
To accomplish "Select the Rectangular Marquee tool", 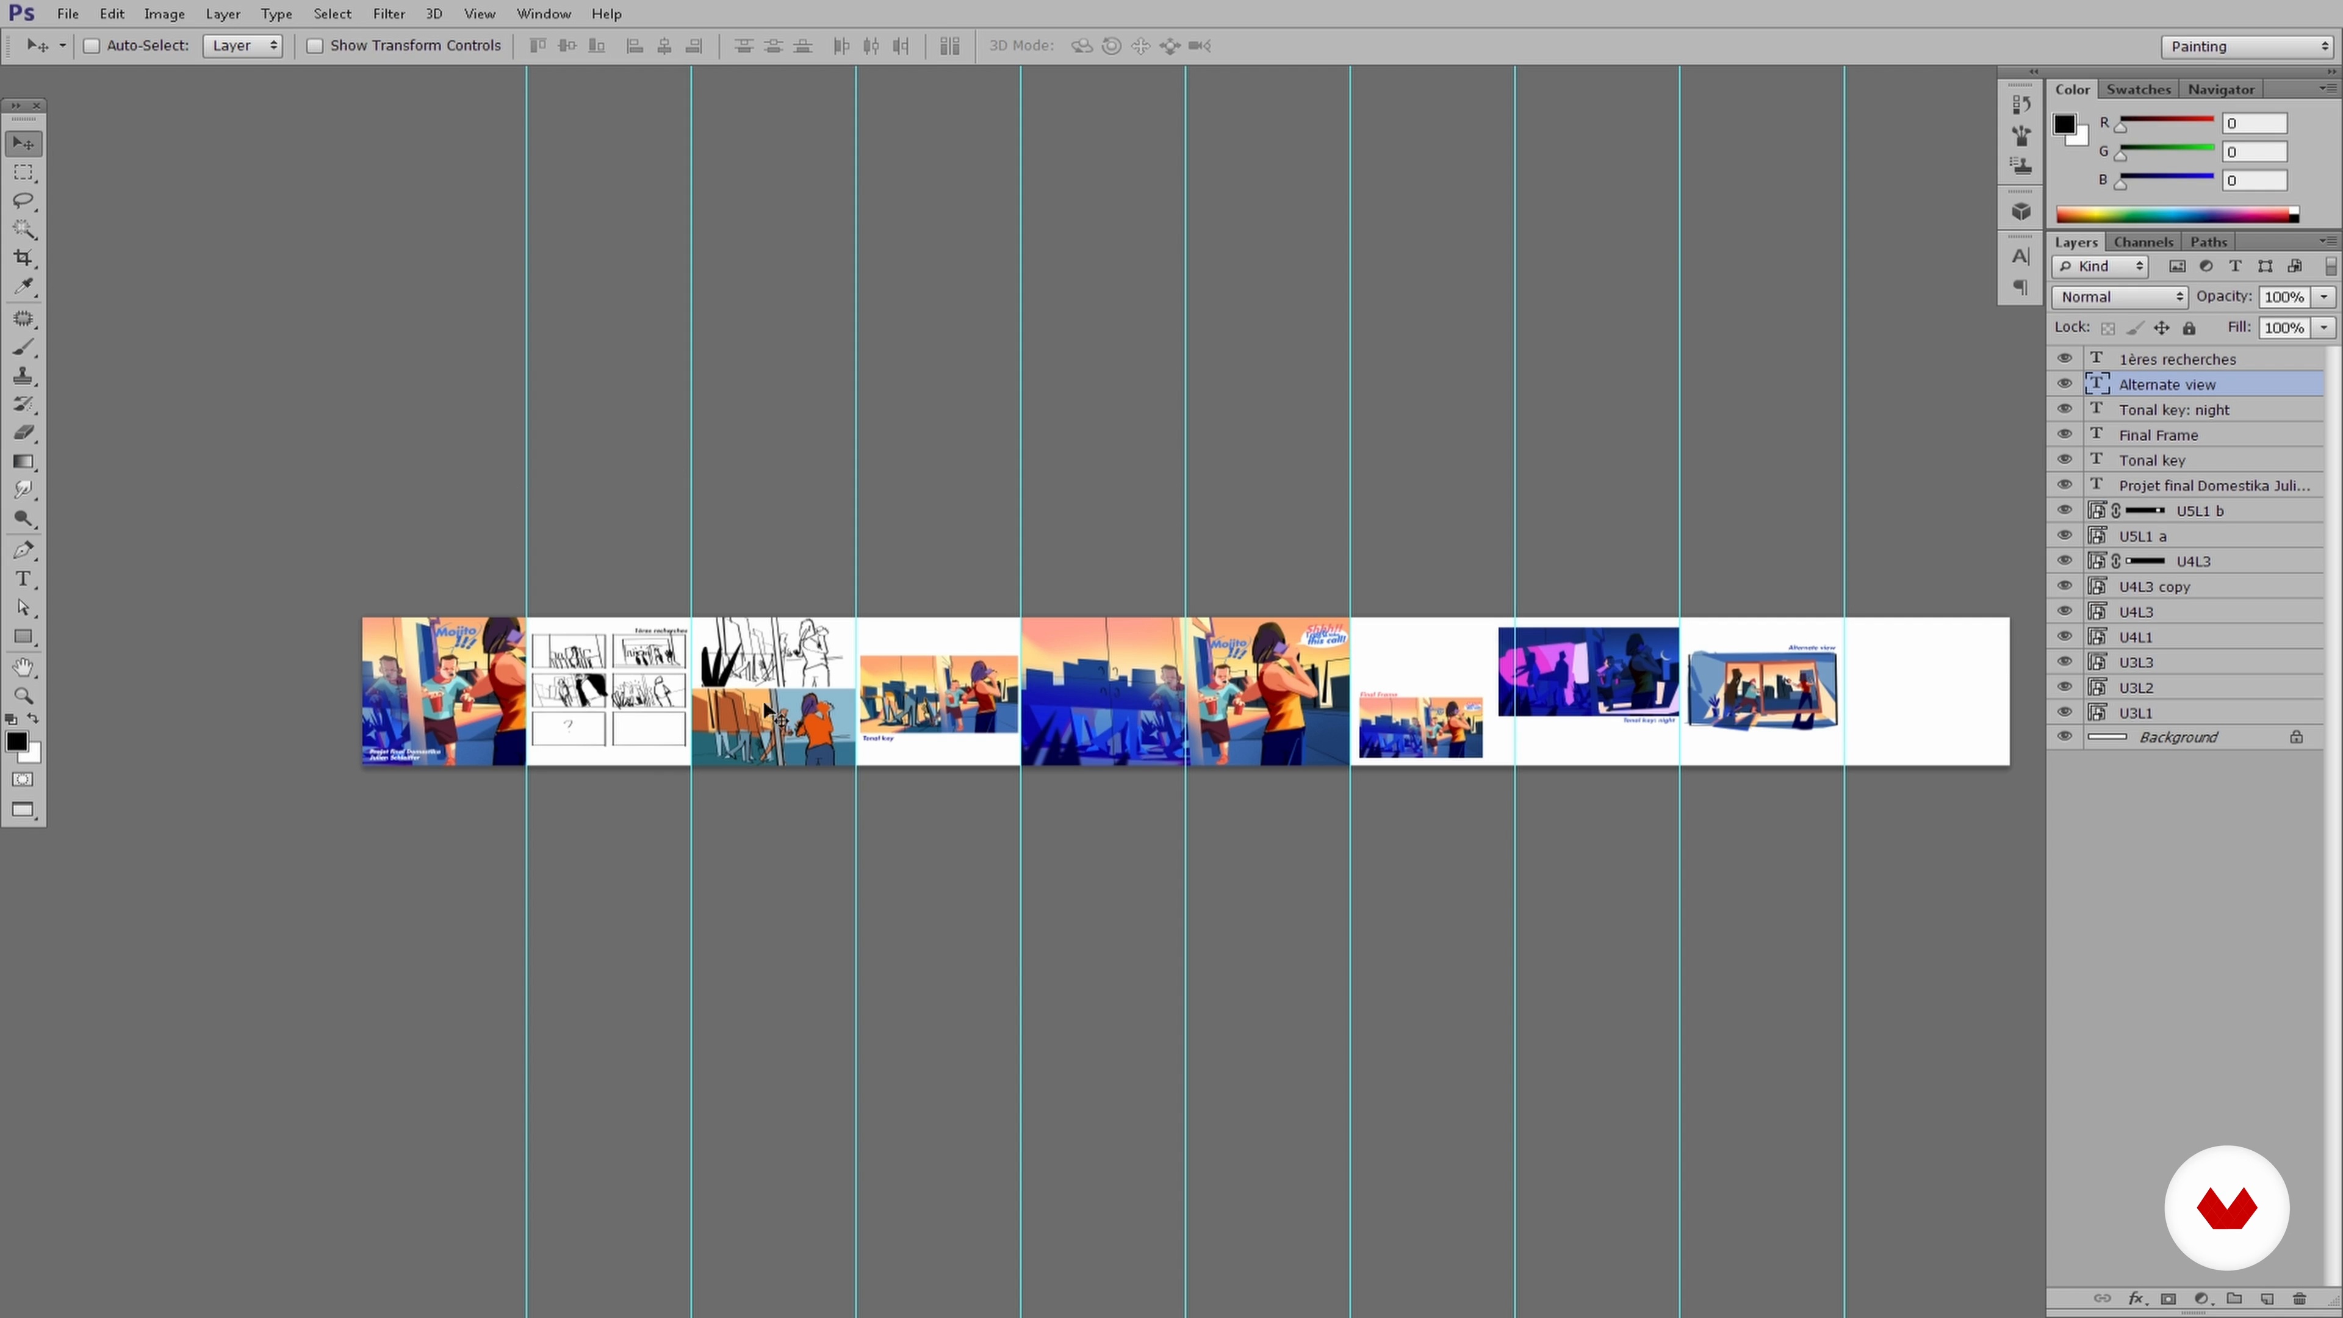I will point(24,173).
